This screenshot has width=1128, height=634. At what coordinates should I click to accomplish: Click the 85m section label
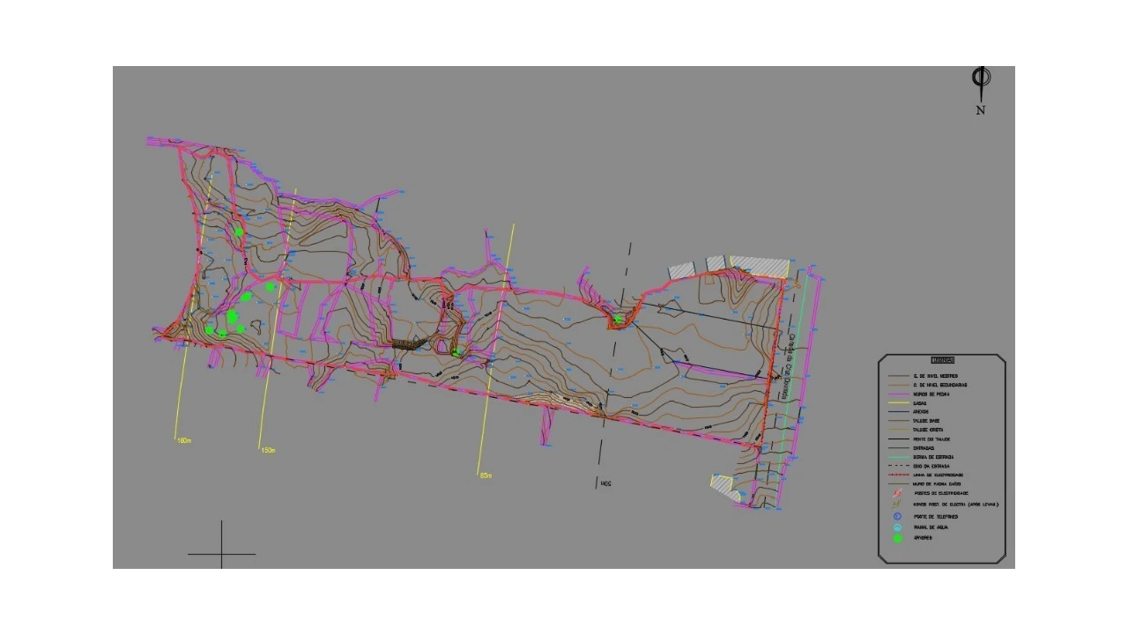(486, 475)
